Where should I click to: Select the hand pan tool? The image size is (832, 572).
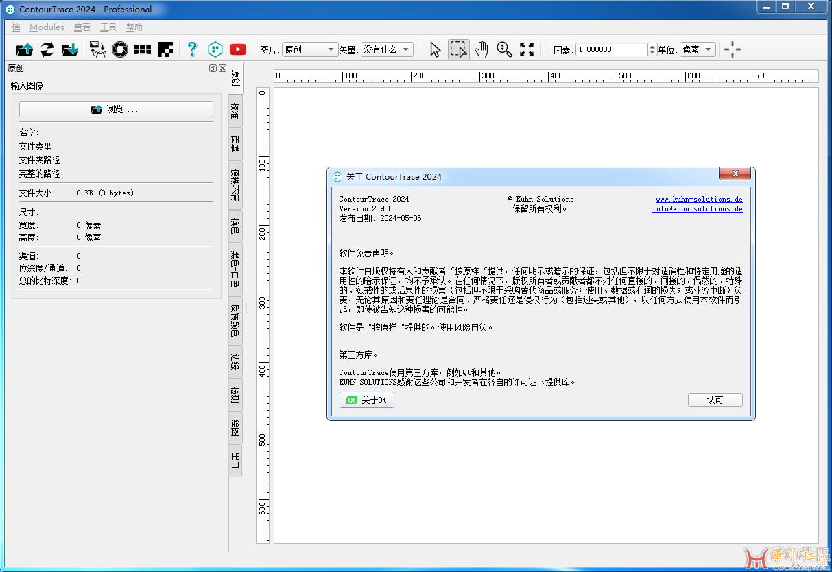tap(482, 49)
